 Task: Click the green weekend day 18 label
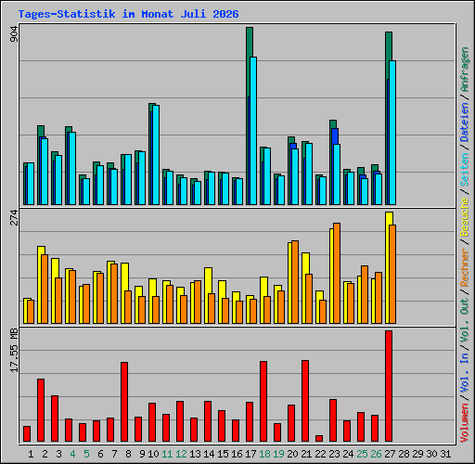coord(264,454)
